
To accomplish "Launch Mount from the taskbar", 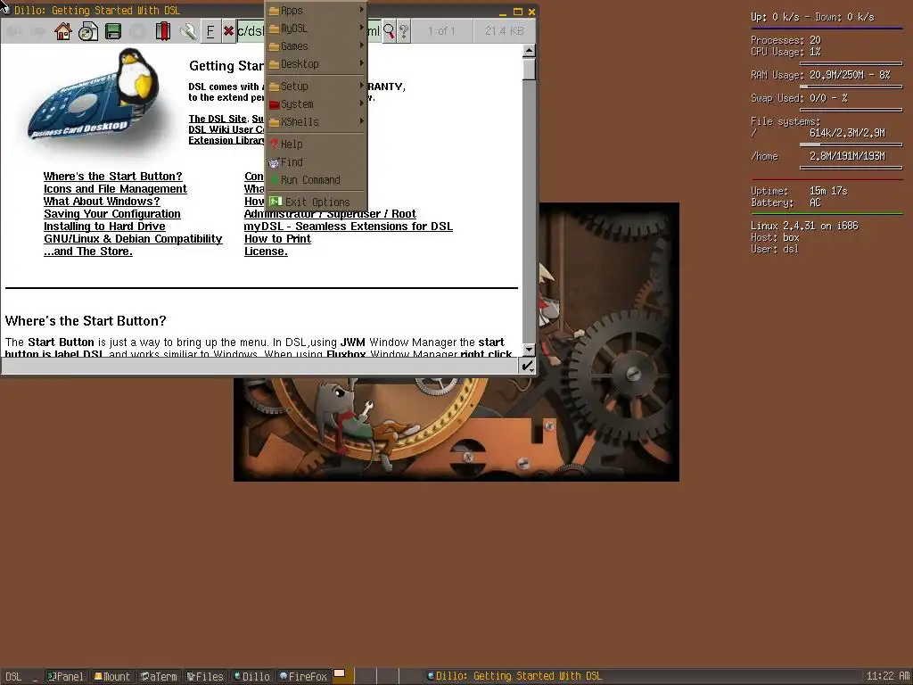I will coord(112,676).
